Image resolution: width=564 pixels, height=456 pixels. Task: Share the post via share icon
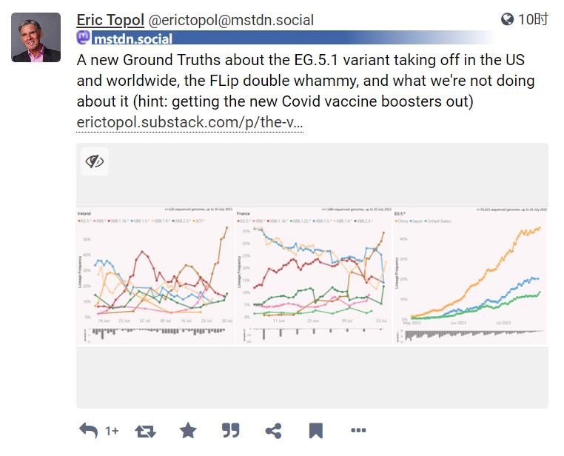click(x=273, y=430)
